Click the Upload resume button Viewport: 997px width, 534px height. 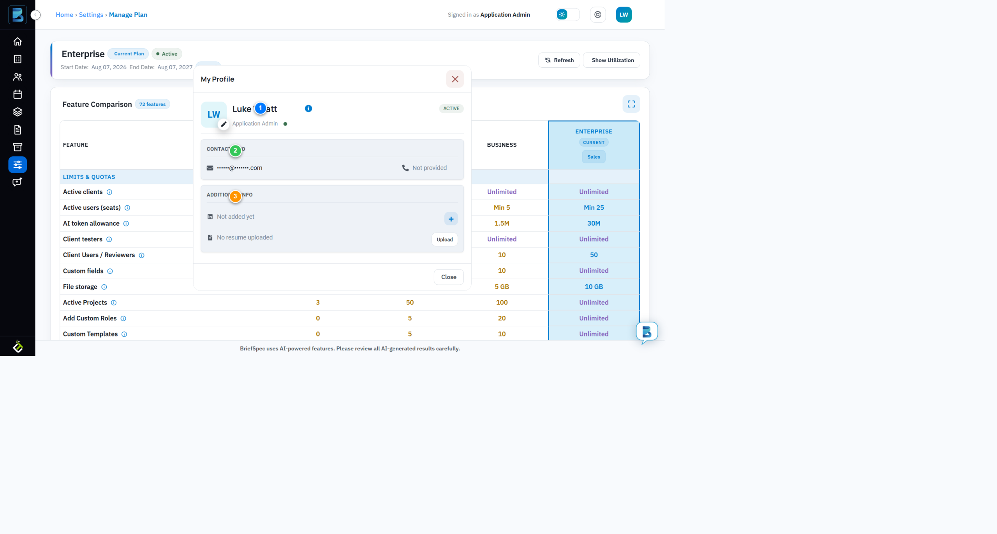coord(444,240)
